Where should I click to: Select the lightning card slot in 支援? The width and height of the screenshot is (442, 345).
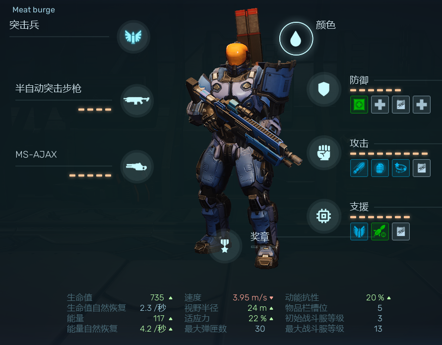tap(401, 231)
